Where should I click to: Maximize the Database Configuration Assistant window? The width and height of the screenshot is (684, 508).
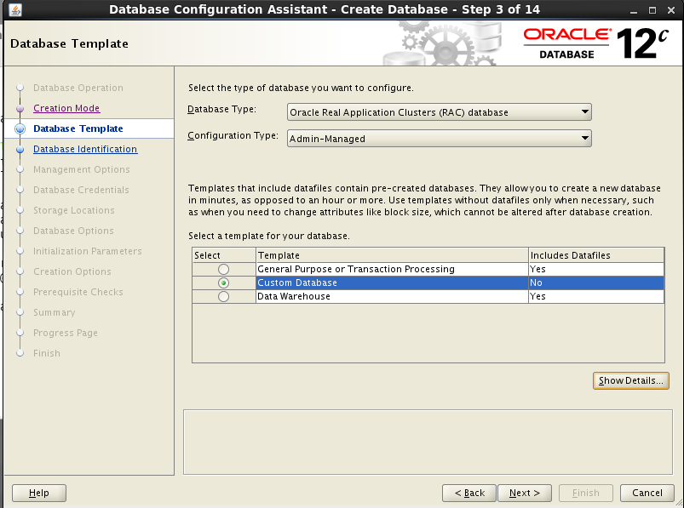coord(652,10)
